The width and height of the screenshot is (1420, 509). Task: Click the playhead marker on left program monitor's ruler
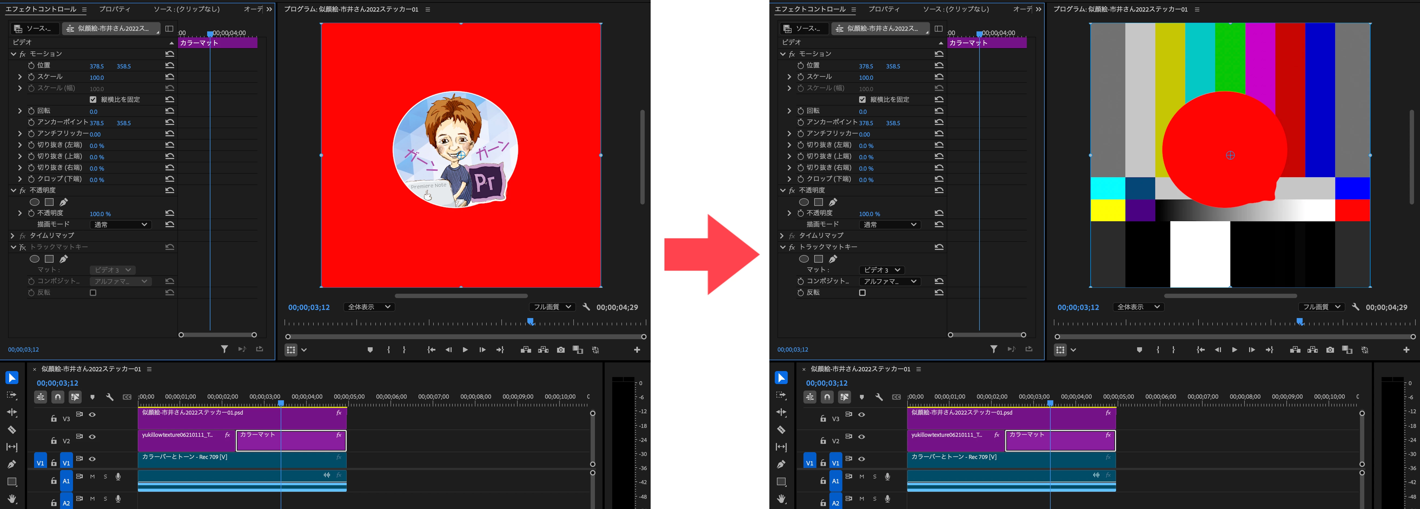pyautogui.click(x=530, y=321)
